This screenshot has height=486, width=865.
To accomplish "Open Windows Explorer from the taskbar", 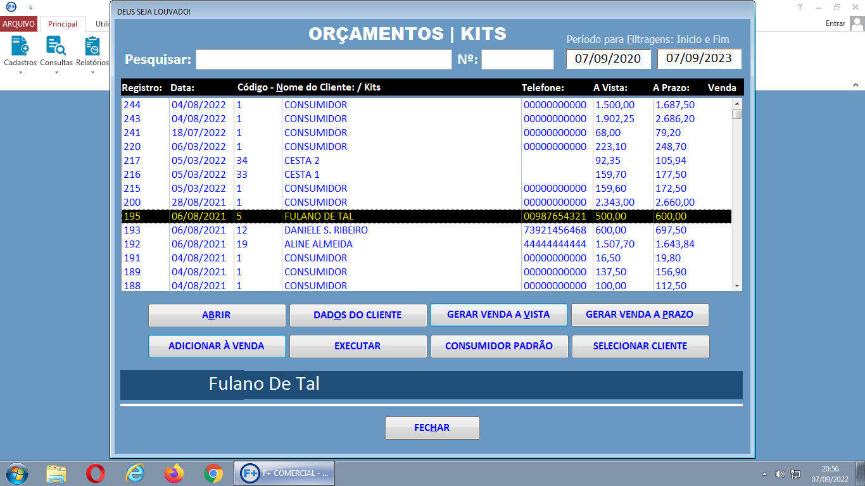I will [57, 473].
